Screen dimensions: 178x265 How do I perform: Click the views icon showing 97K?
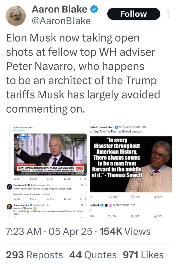tap(155, 216)
